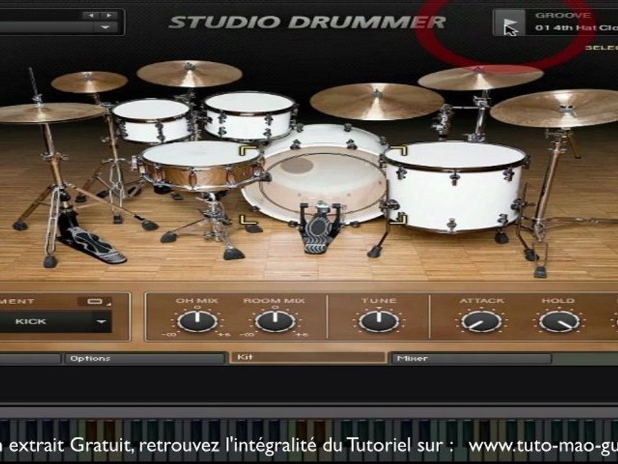The width and height of the screenshot is (618, 464).
Task: Click the GROOVE label text
Action: point(563,15)
